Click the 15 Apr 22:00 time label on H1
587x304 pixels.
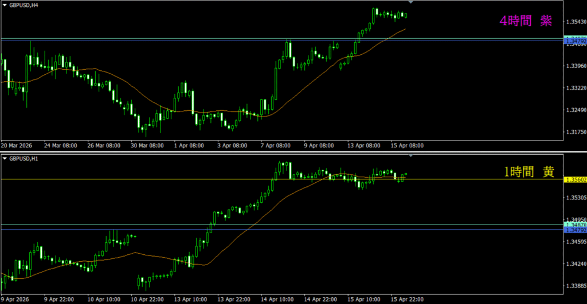tap(407, 299)
